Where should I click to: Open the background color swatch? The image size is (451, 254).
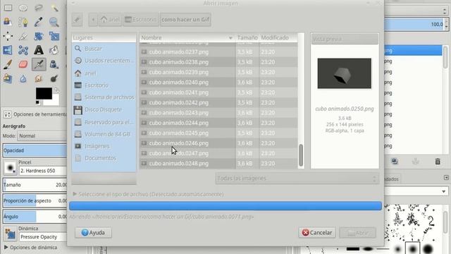tap(55, 101)
